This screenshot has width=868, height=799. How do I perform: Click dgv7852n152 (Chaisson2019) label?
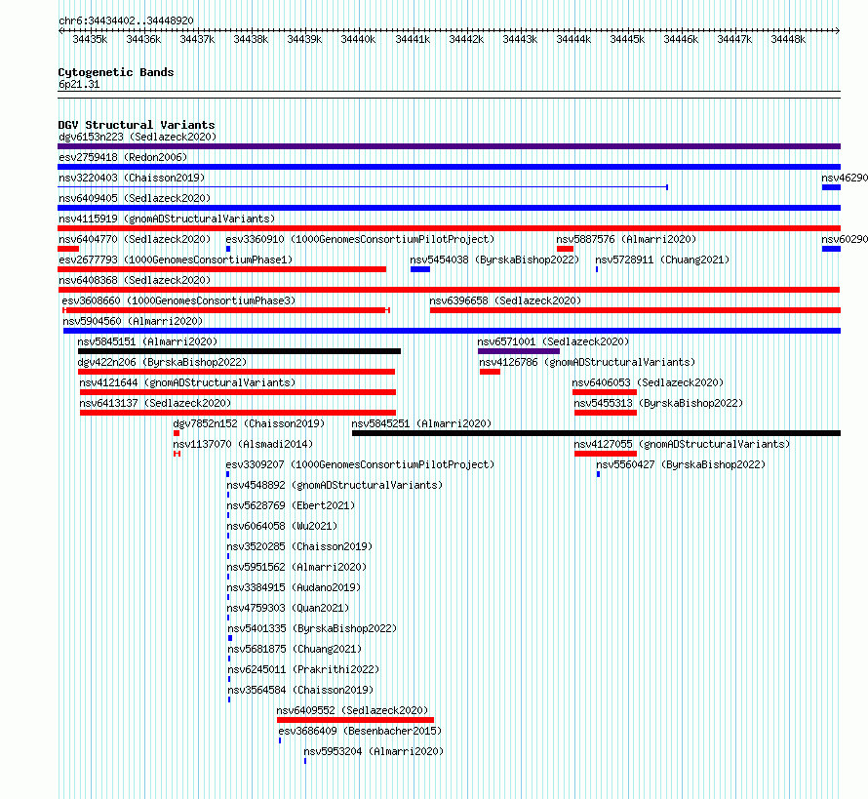249,423
